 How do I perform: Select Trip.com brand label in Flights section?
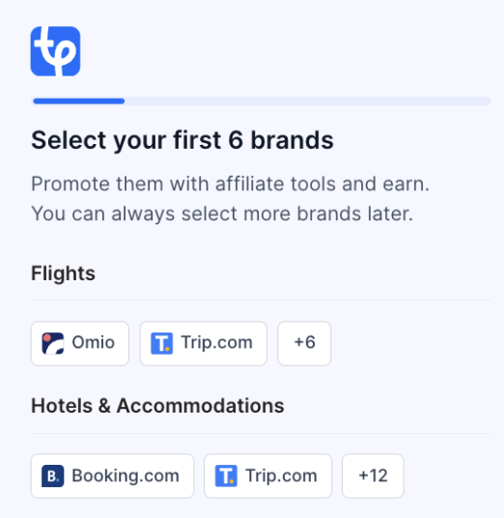[x=217, y=342]
